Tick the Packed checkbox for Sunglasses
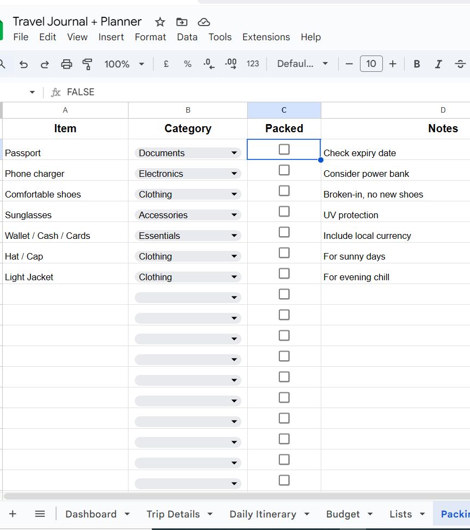This screenshot has width=470, height=530. coord(284,211)
